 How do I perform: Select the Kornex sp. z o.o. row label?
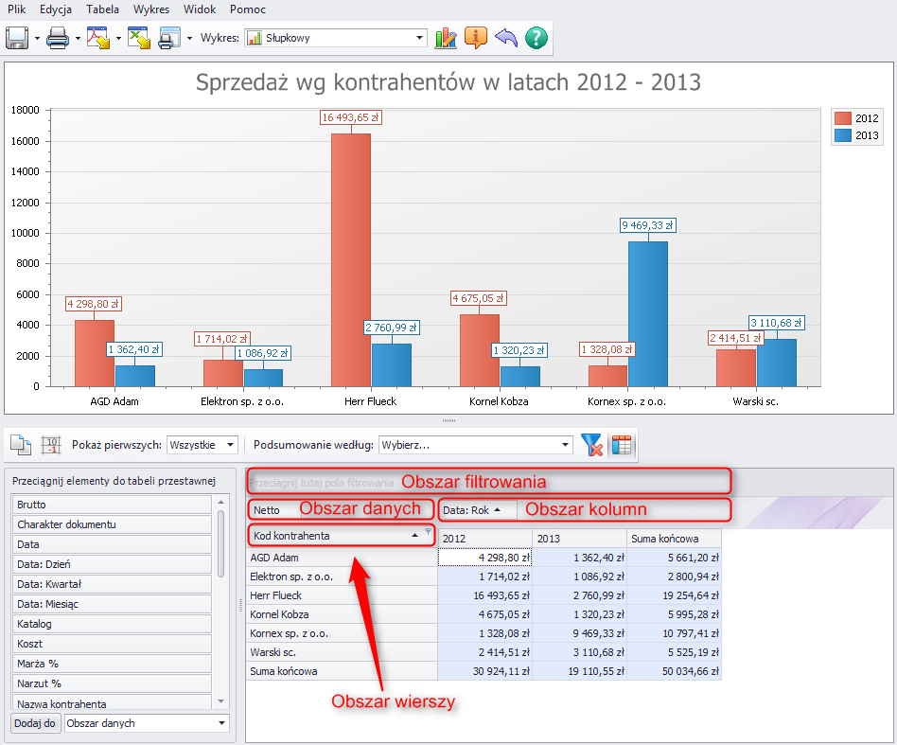click(343, 633)
